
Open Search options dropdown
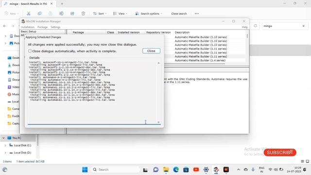click(149, 14)
